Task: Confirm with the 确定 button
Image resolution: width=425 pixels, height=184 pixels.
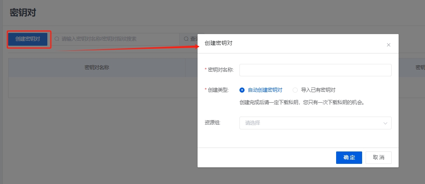Action: coord(349,158)
